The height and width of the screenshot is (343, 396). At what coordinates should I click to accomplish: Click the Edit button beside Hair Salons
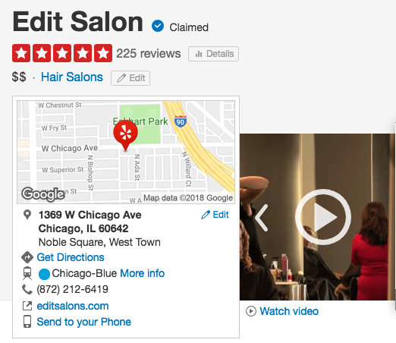pos(130,78)
